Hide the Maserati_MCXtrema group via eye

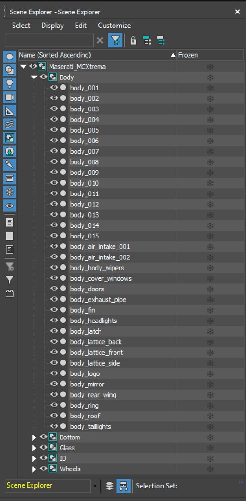[x=33, y=66]
